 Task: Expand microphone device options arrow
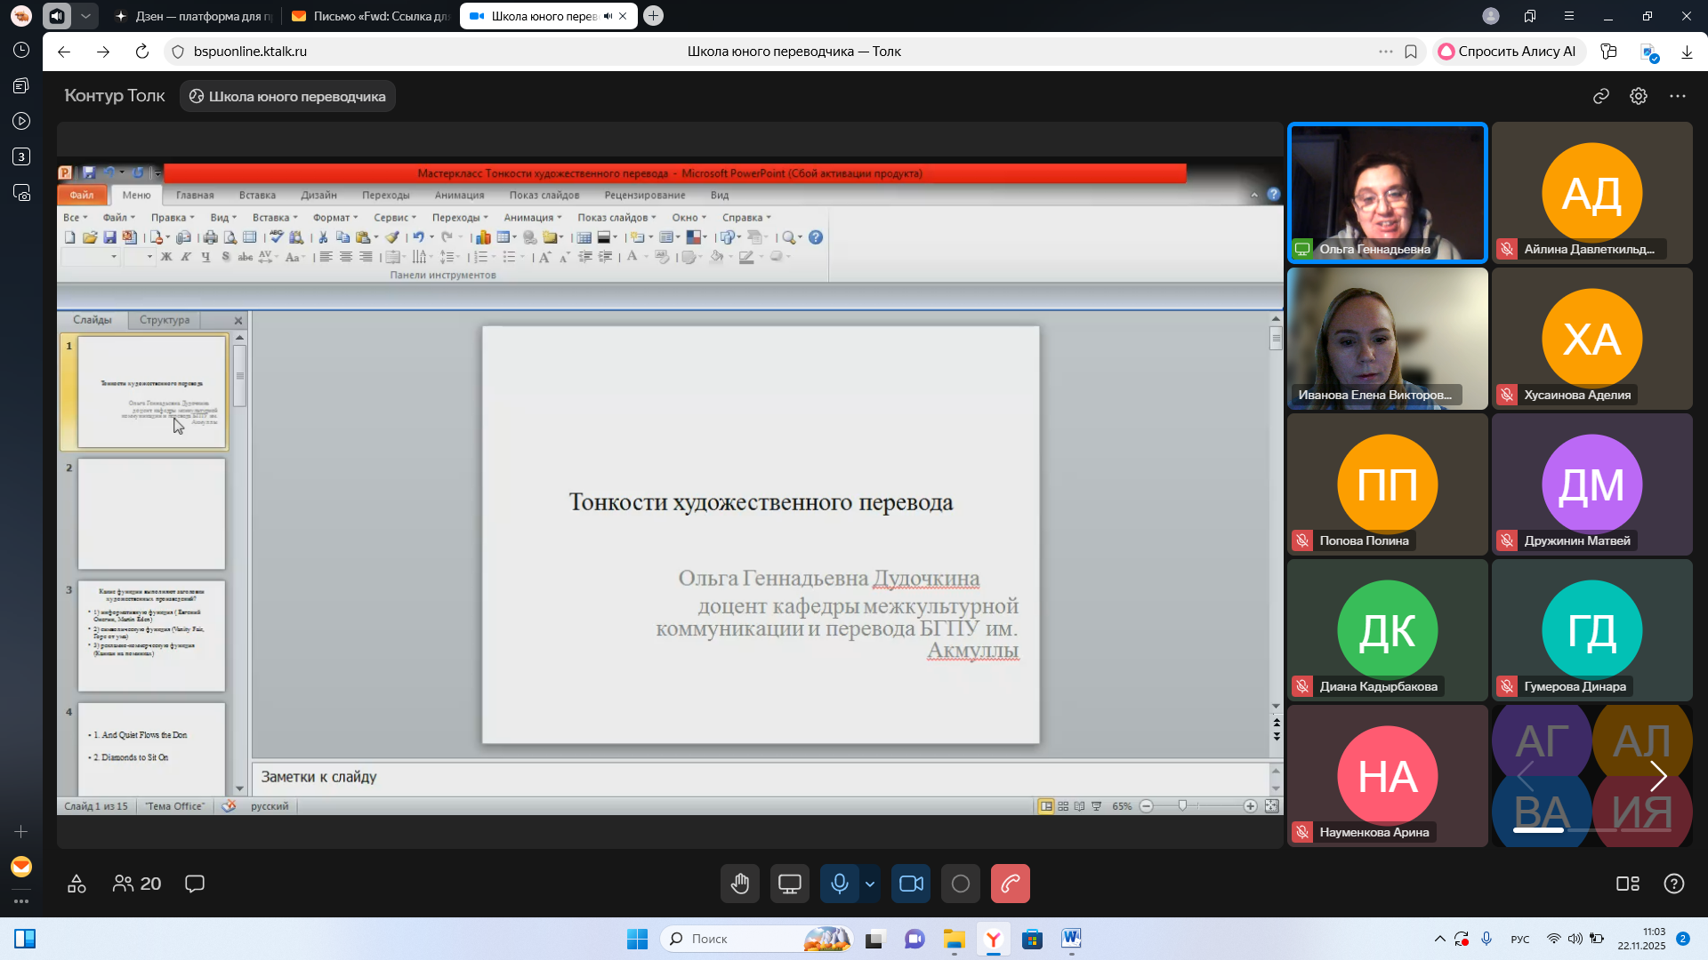[870, 884]
